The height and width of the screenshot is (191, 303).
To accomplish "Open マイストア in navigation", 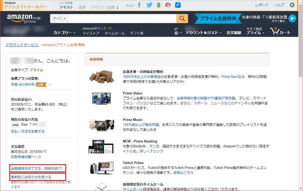I will [x=91, y=33].
